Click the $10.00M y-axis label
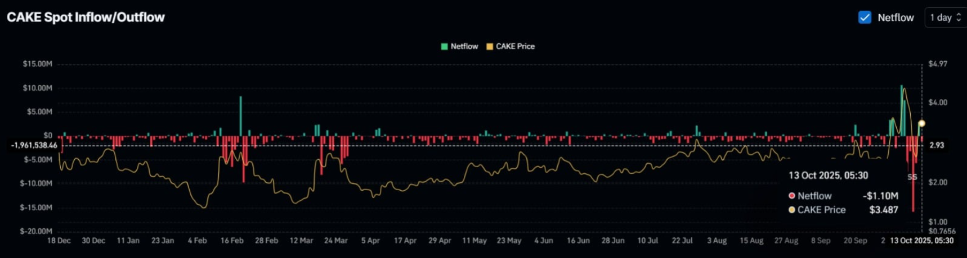The height and width of the screenshot is (258, 967). [x=38, y=88]
